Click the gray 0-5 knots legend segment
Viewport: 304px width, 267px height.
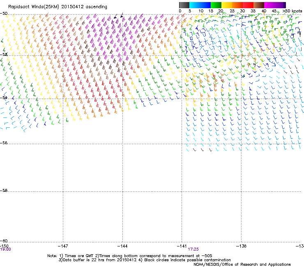[x=184, y=5]
